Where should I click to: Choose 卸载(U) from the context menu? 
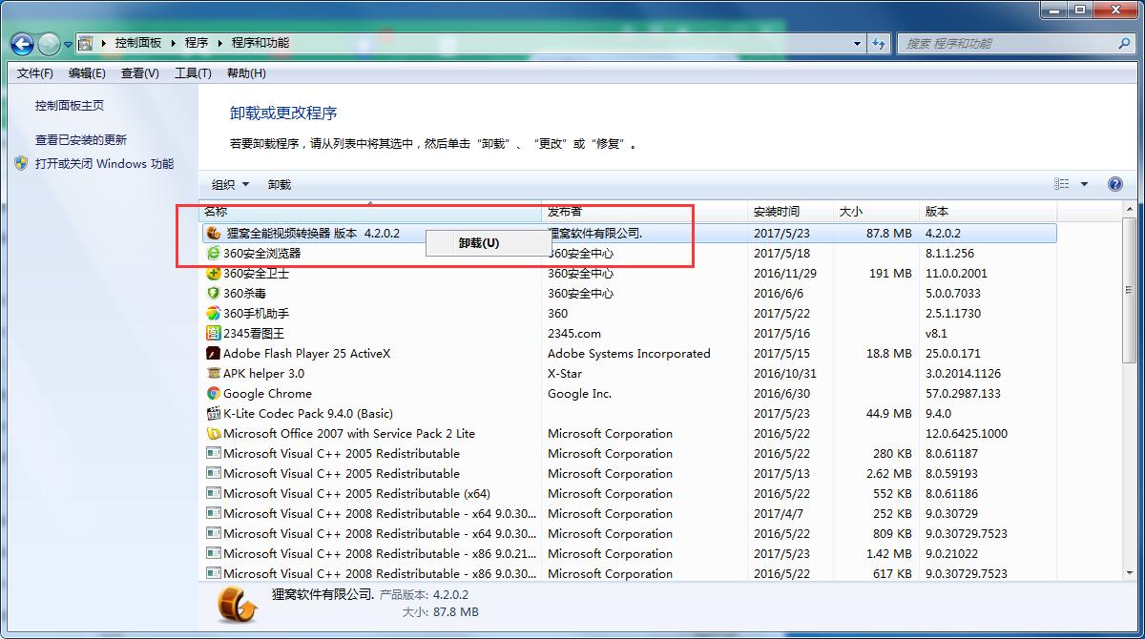click(479, 243)
